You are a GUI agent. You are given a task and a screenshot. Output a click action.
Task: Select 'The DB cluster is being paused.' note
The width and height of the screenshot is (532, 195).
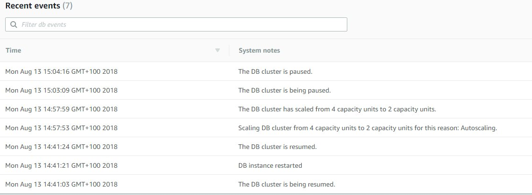coord(284,90)
